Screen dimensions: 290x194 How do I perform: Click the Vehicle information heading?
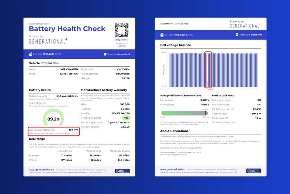tap(44, 63)
